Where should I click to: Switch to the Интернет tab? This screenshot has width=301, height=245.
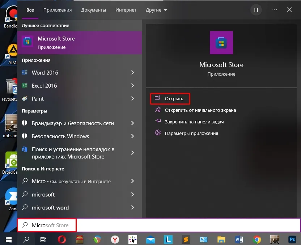(126, 10)
